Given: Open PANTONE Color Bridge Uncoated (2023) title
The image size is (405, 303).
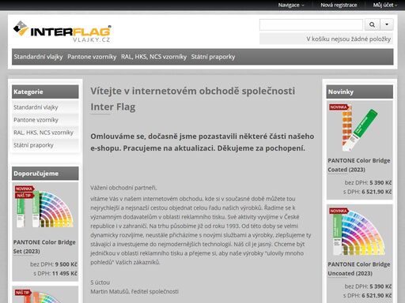Looking at the screenshot, I should tap(359, 269).
